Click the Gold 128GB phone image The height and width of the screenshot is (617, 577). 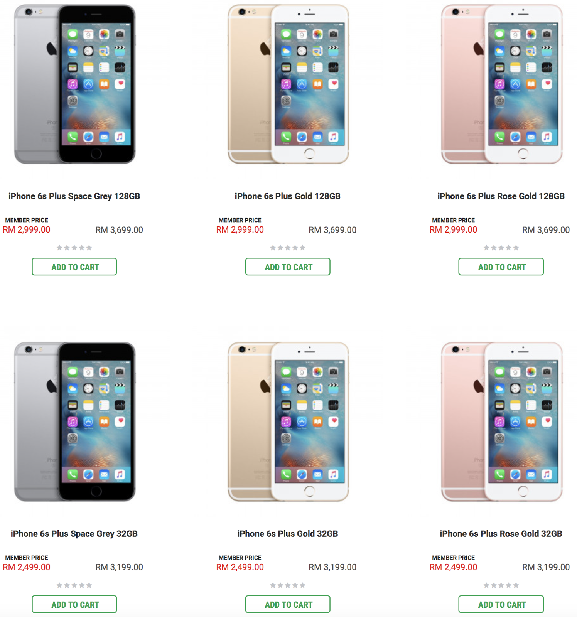(x=288, y=84)
